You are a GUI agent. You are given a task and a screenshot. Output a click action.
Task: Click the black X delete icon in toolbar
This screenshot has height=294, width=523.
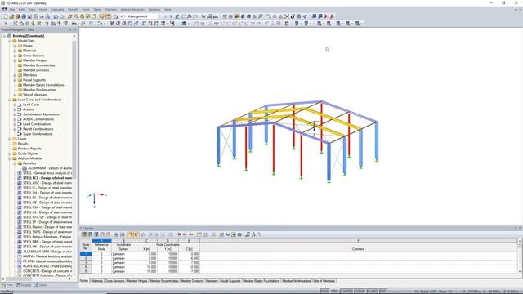click(x=287, y=16)
